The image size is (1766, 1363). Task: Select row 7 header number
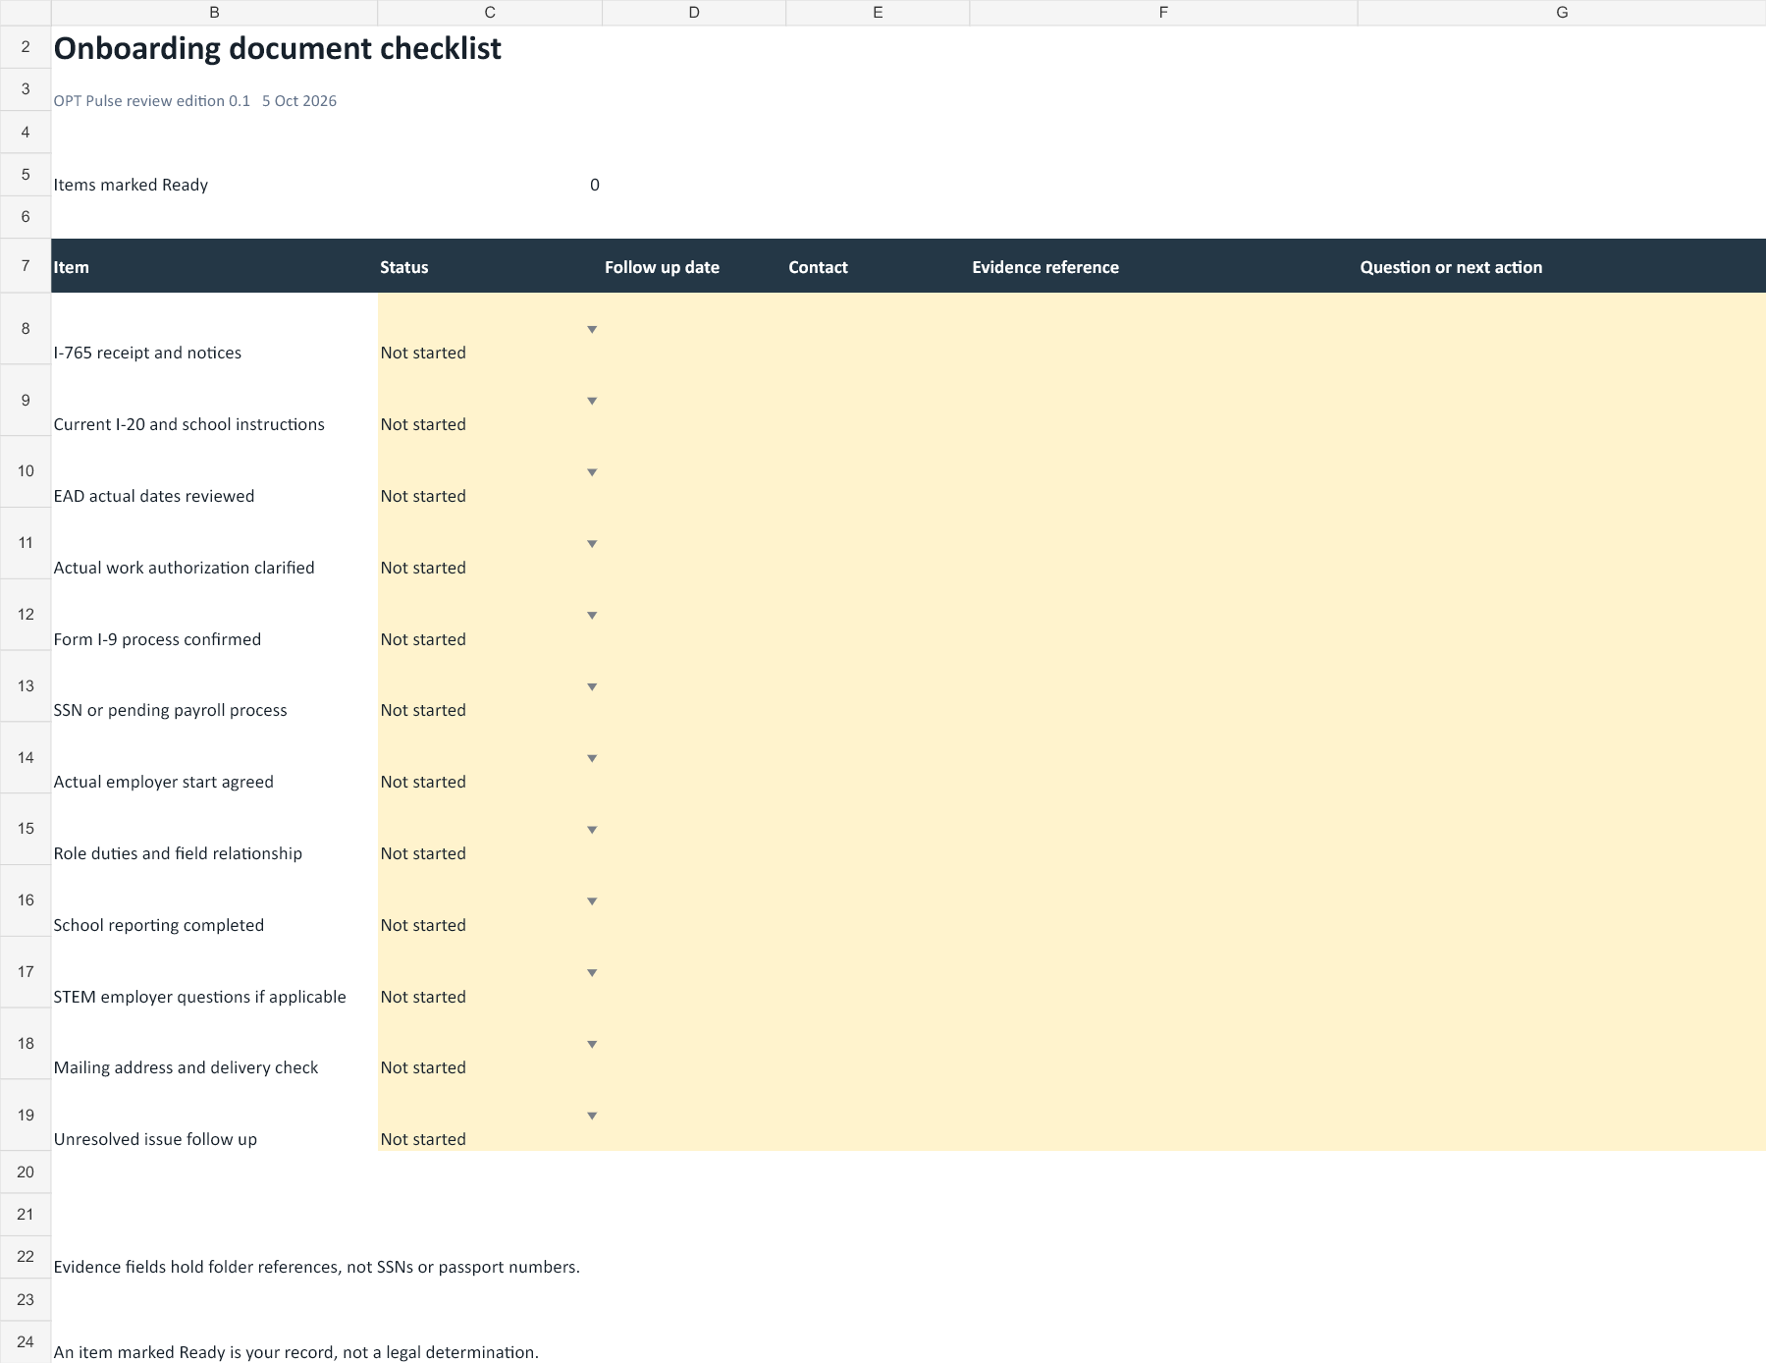point(26,266)
